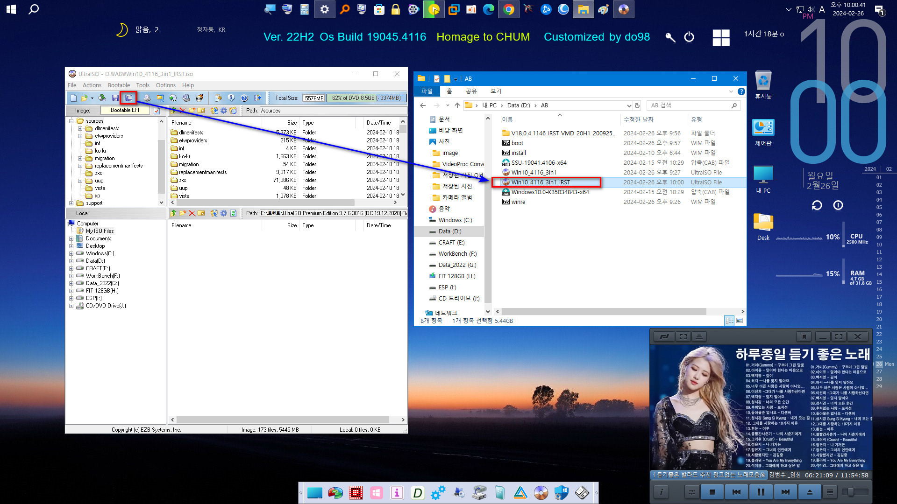The width and height of the screenshot is (897, 504).
Task: Click the new folder icon in image pane toolbar
Action: point(192,111)
